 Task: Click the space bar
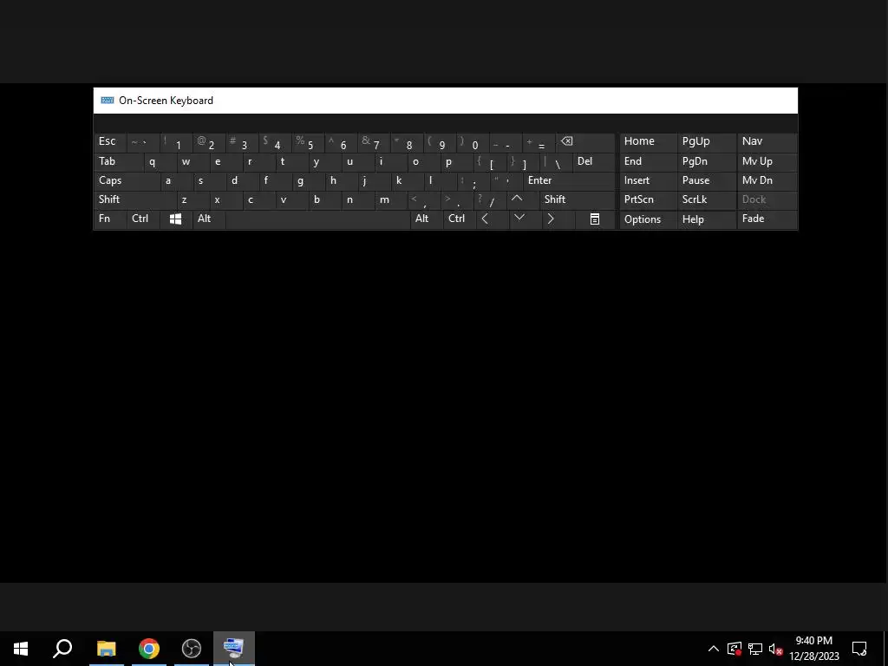coord(317,219)
